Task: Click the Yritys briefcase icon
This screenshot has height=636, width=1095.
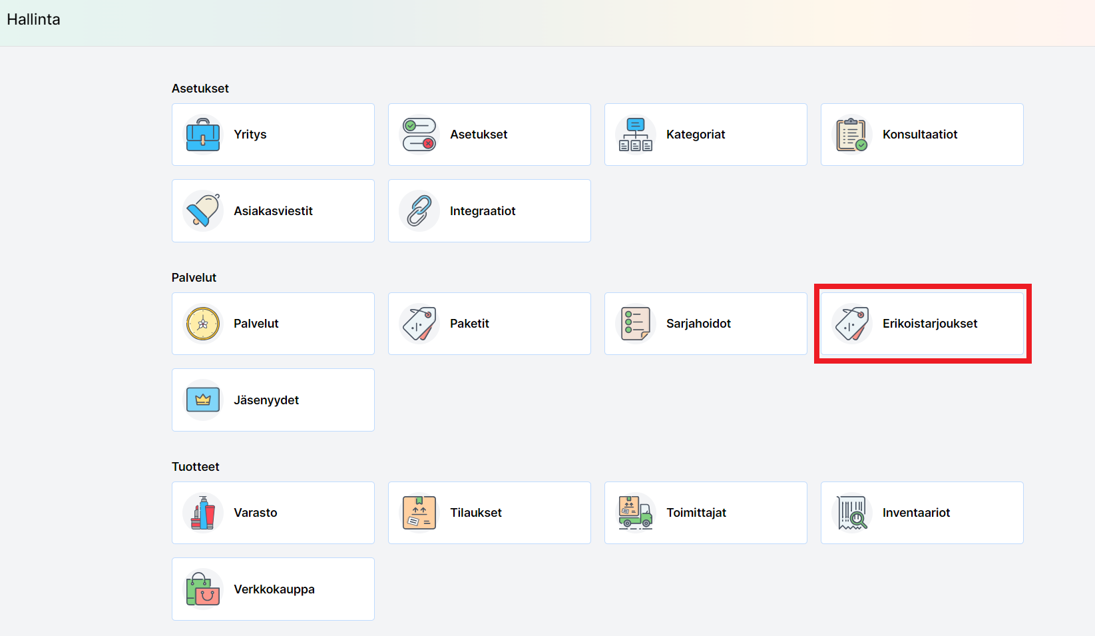Action: [x=203, y=135]
